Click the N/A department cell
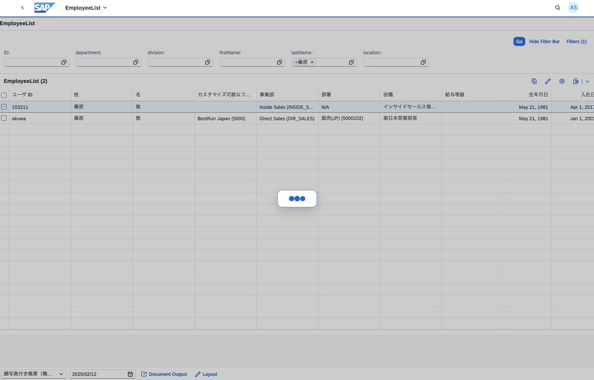The height and width of the screenshot is (380, 594). 349,107
